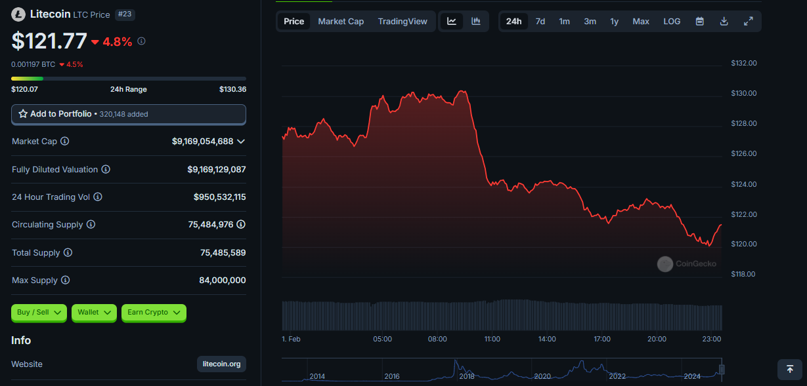This screenshot has height=386, width=807.
Task: Click the historical range navigator handle
Action: 722,370
